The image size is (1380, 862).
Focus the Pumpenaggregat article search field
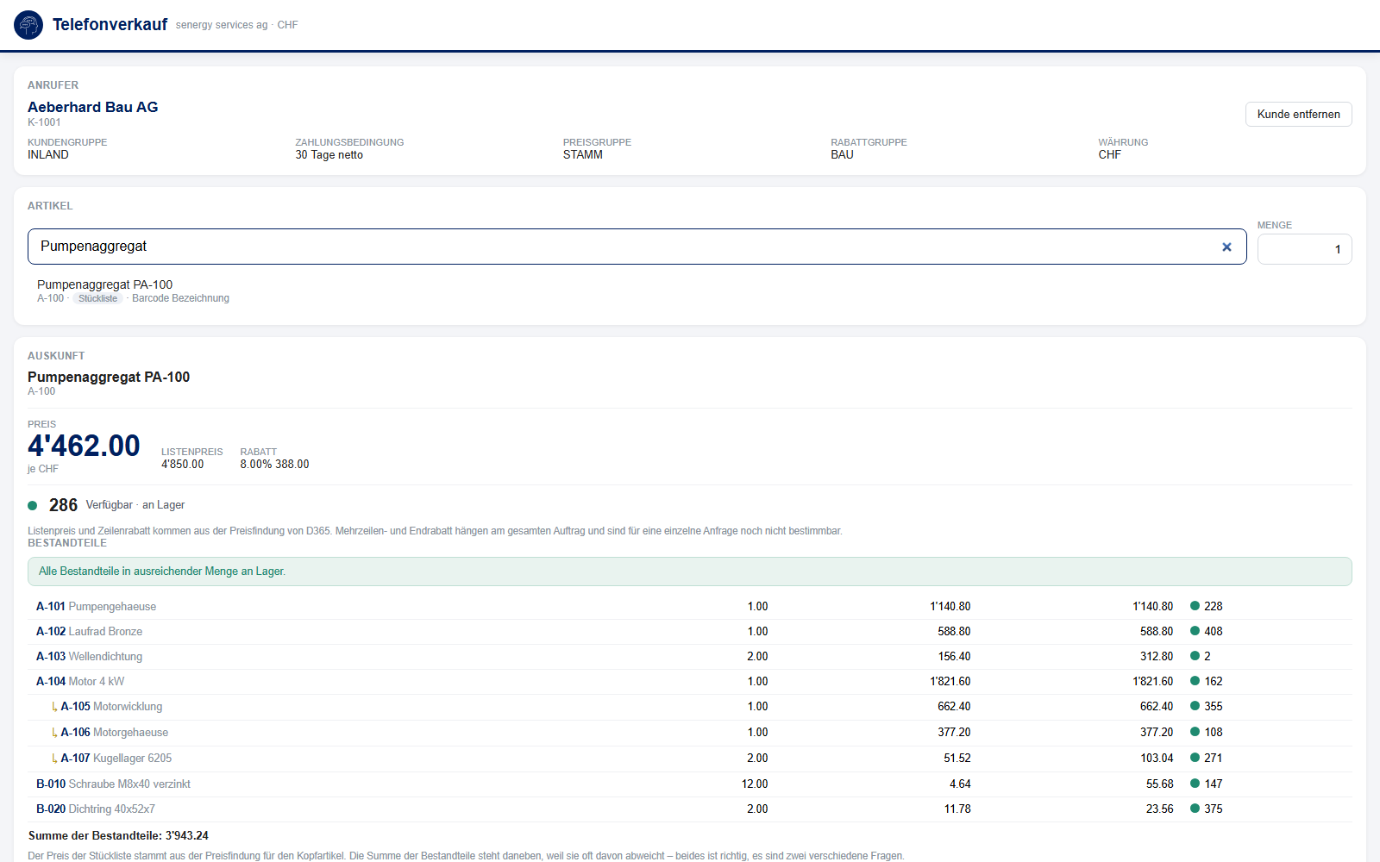[x=637, y=247]
